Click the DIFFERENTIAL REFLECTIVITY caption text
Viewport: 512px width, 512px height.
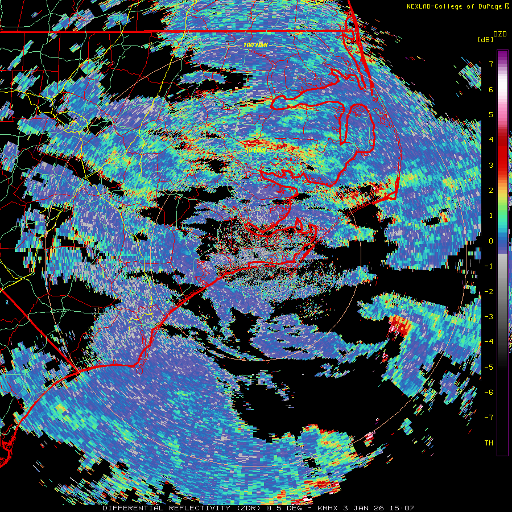tap(166, 508)
